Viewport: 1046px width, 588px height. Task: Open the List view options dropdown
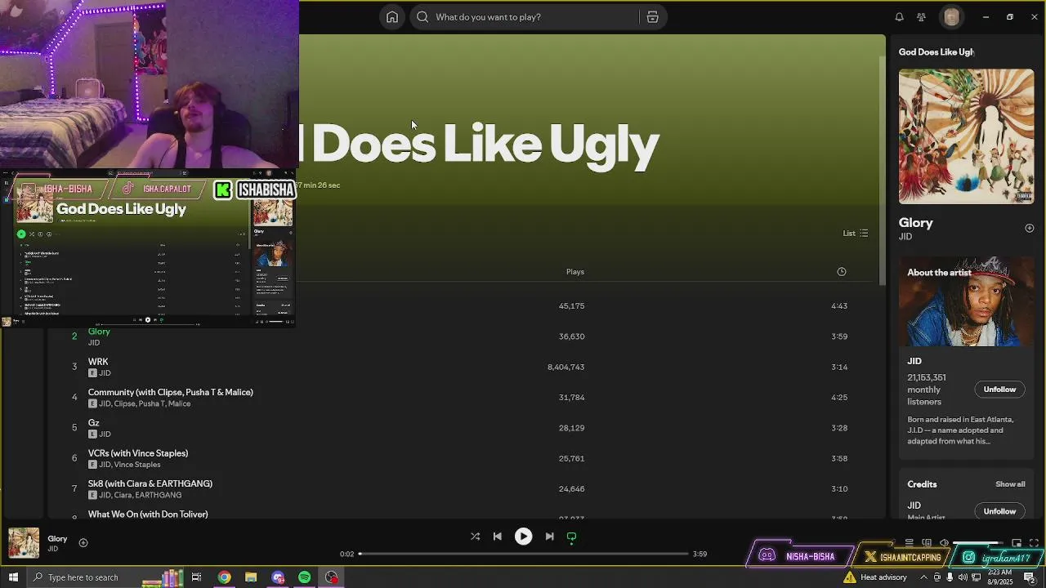click(856, 233)
